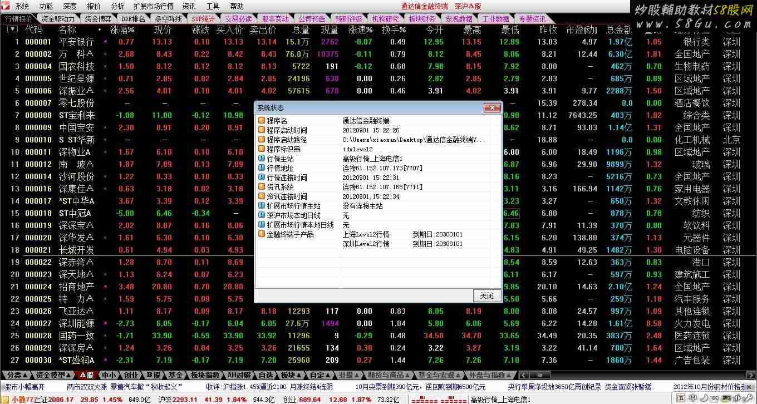Select stock row 000001 平安银行
757x404 pixels.
(378, 42)
